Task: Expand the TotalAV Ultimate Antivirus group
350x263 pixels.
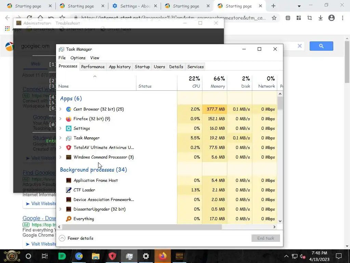Action: pyautogui.click(x=60, y=148)
